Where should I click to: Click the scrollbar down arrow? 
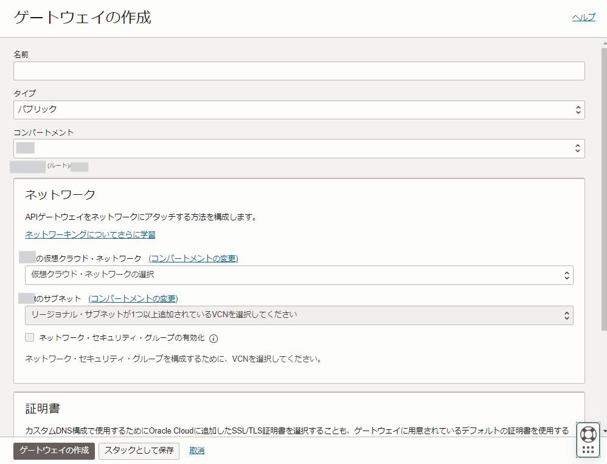[x=605, y=431]
